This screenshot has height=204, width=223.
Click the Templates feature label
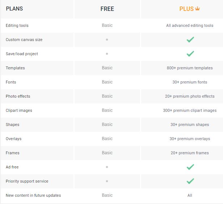pyautogui.click(x=15, y=68)
